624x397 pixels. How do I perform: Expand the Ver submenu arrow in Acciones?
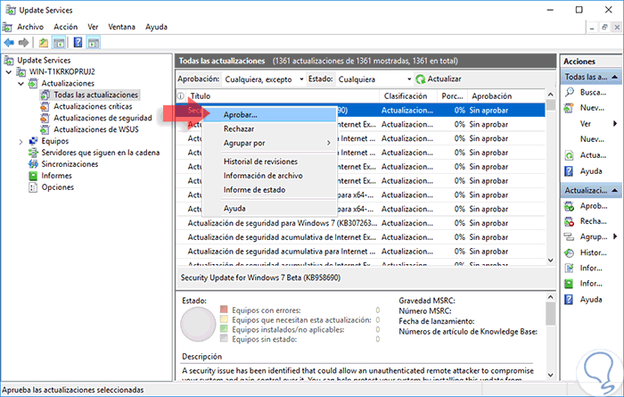615,124
